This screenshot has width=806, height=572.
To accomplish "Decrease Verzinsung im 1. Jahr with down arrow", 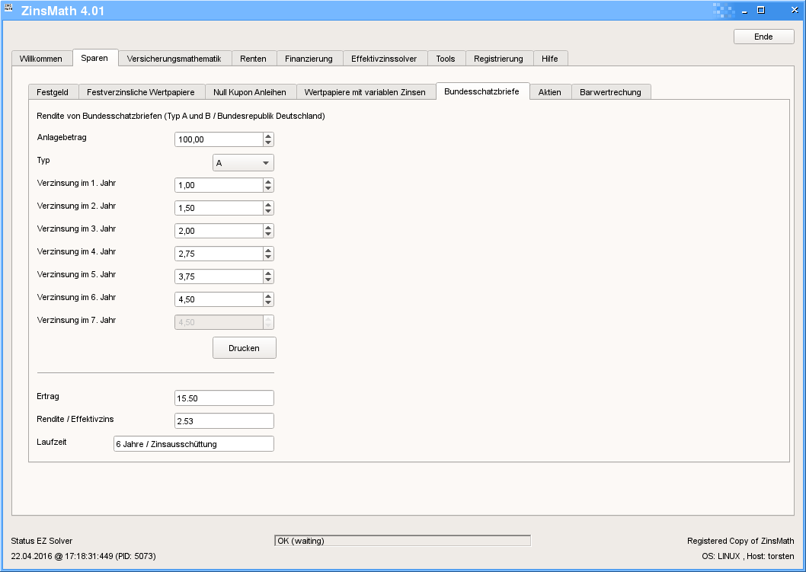I will click(268, 188).
